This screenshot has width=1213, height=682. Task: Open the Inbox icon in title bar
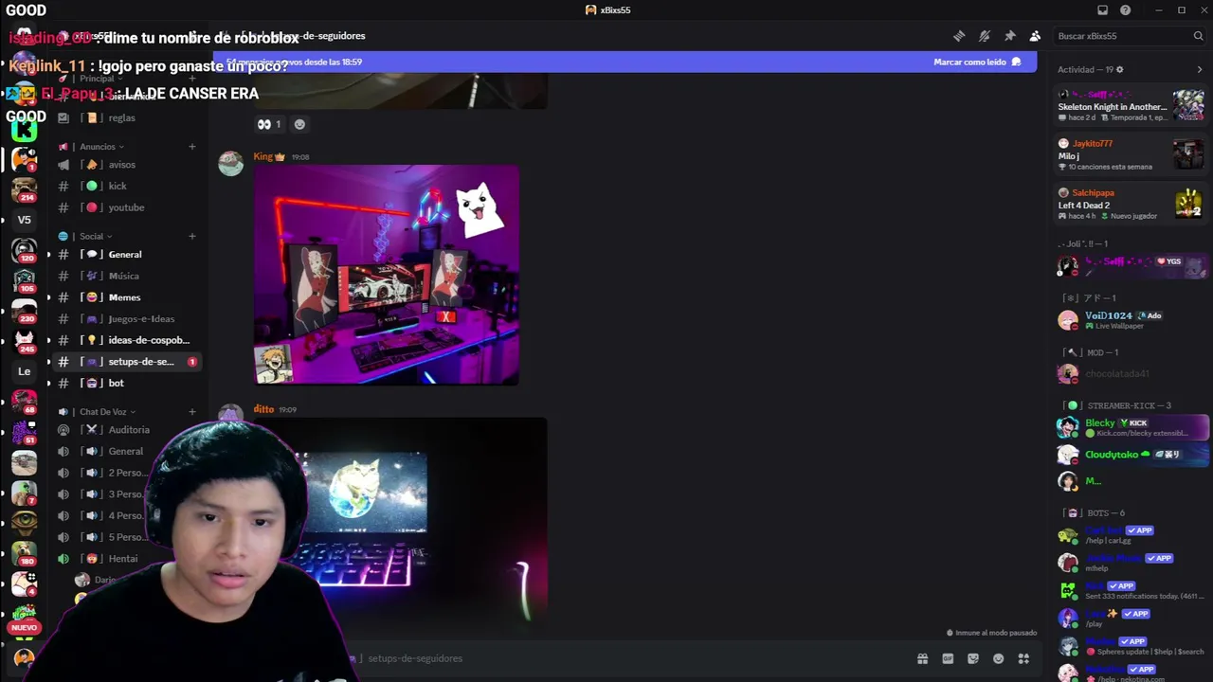1102,10
